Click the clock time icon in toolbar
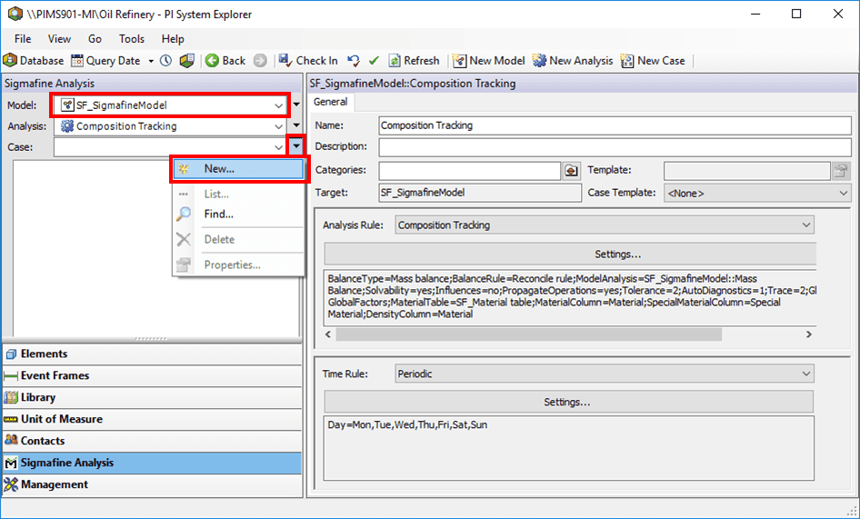Viewport: 860px width, 519px height. coord(166,60)
